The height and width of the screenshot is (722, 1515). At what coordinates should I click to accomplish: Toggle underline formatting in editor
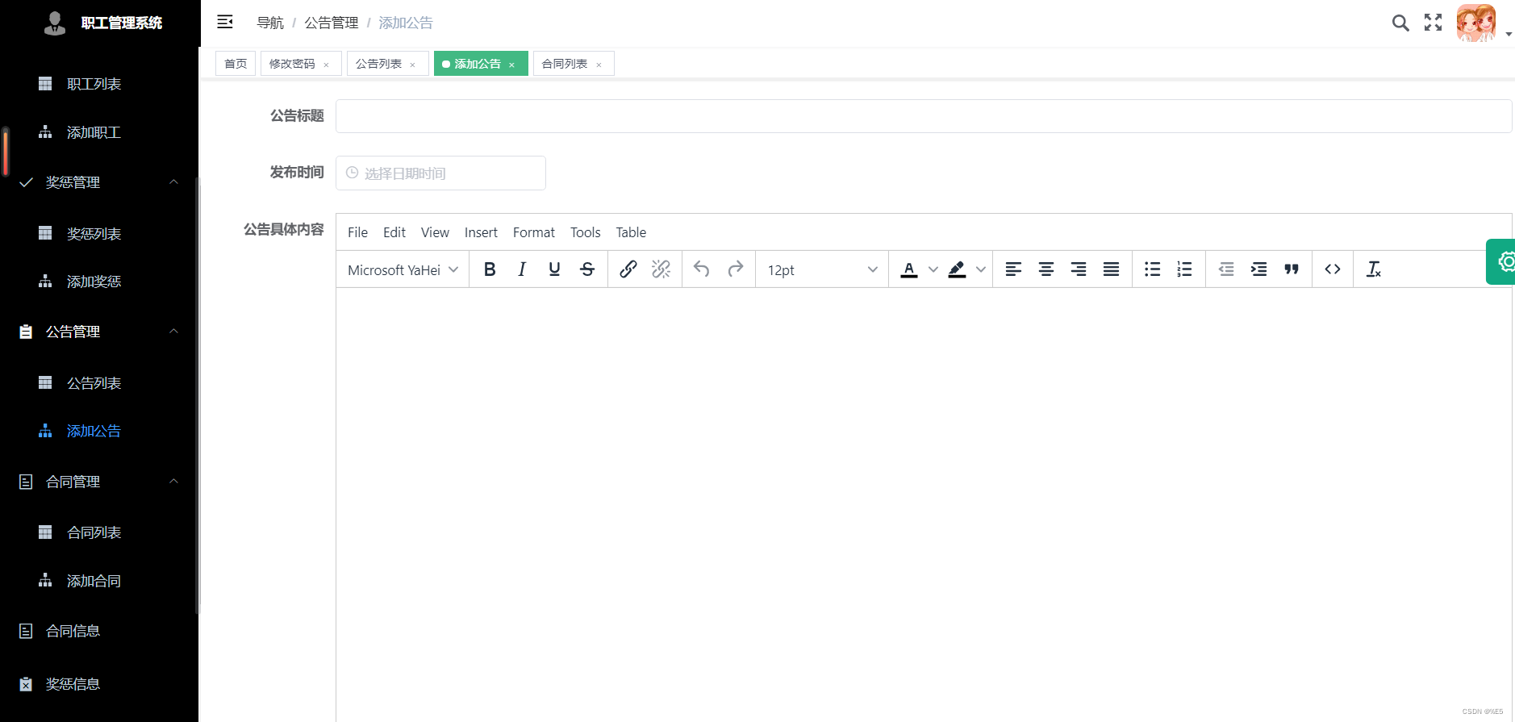coord(554,269)
